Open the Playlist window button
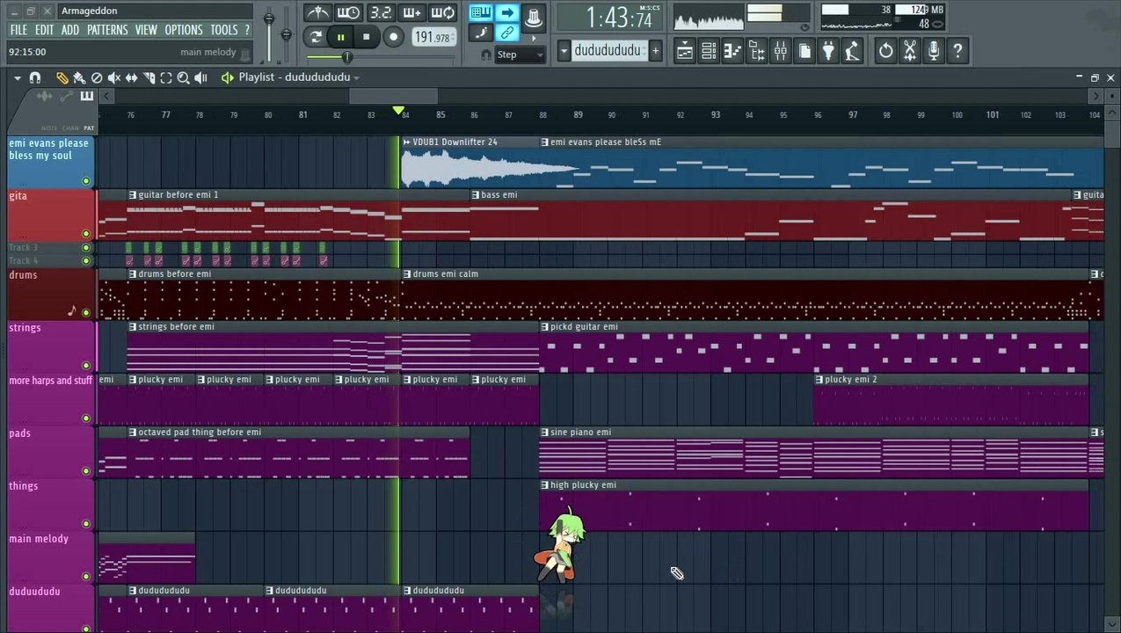The width and height of the screenshot is (1121, 633). point(685,51)
